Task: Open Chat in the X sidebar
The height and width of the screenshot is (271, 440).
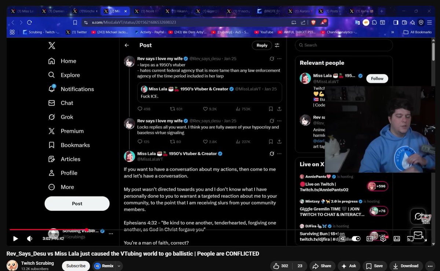Action: click(60, 103)
